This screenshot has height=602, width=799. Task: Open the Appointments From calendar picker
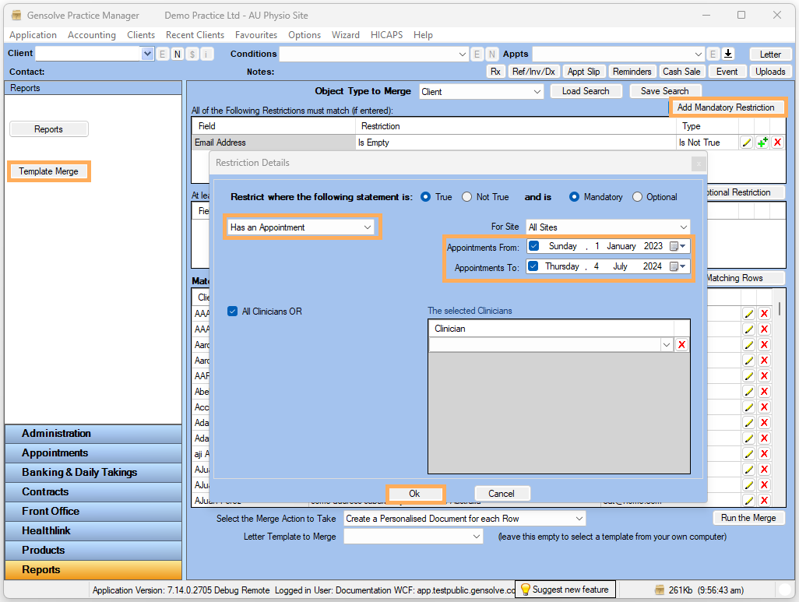(678, 246)
